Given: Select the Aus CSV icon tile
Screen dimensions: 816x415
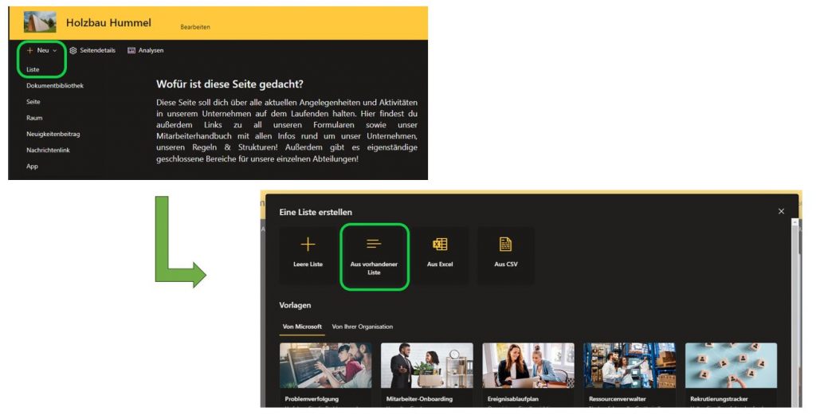Looking at the screenshot, I should pos(505,245).
